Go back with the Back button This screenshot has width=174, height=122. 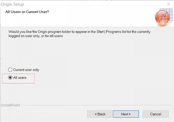click(100, 114)
